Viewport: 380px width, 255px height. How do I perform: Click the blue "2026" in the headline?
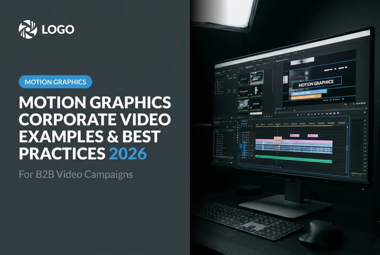pyautogui.click(x=128, y=153)
